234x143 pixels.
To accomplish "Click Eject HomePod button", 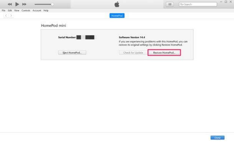I will 72,53.
